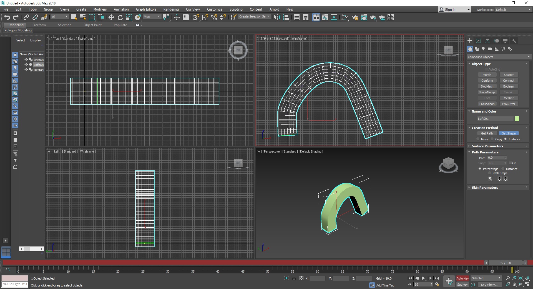
Task: Select the Shapes category icon
Action: (x=477, y=49)
